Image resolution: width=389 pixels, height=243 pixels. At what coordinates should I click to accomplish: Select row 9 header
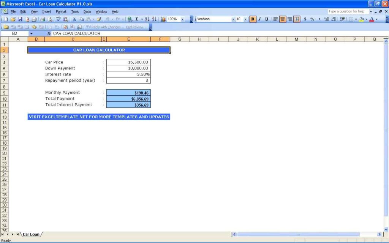point(4,93)
